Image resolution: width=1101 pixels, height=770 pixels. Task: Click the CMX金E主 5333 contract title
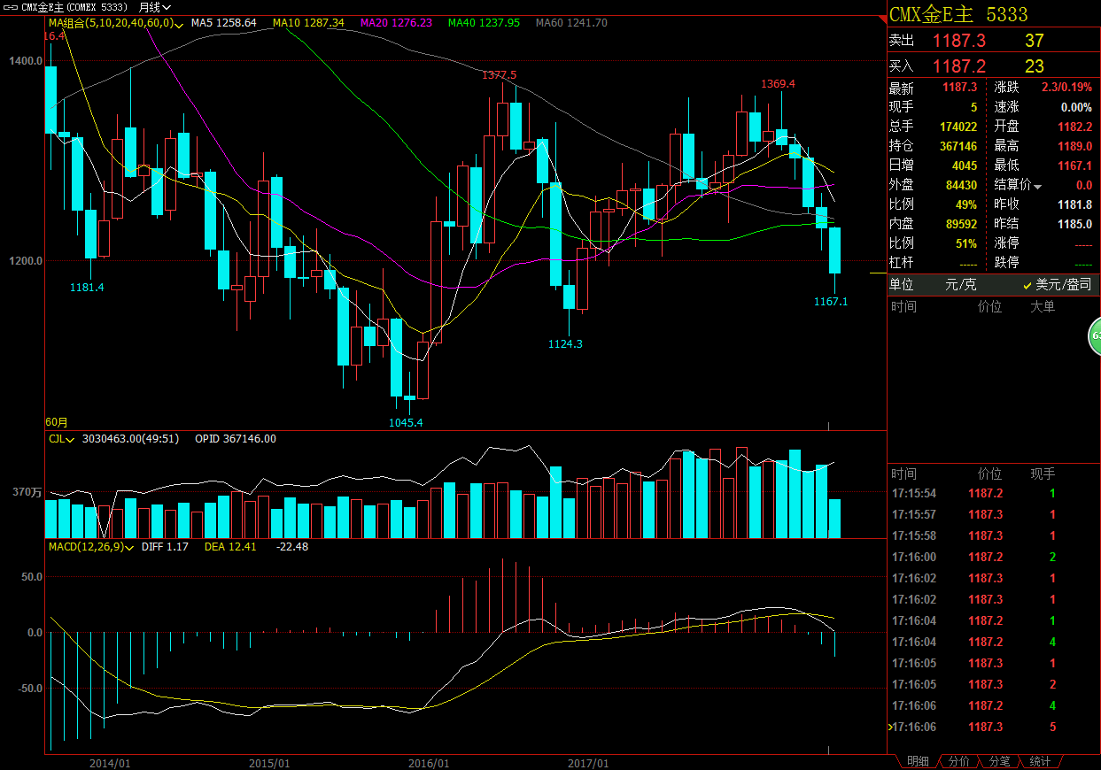[x=958, y=14]
